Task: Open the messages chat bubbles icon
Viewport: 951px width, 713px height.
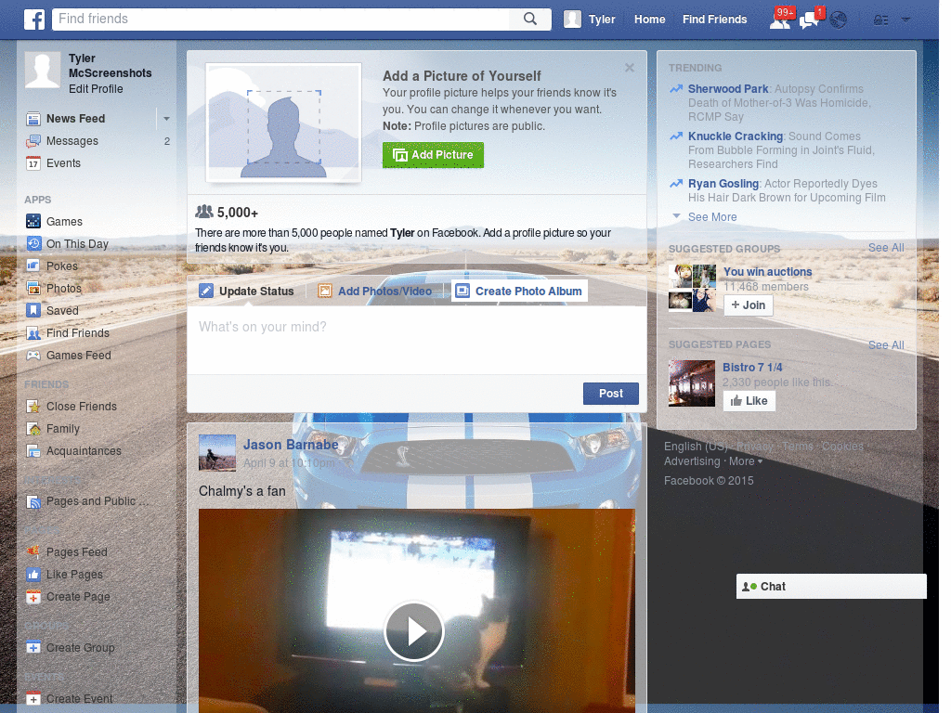Action: 810,19
